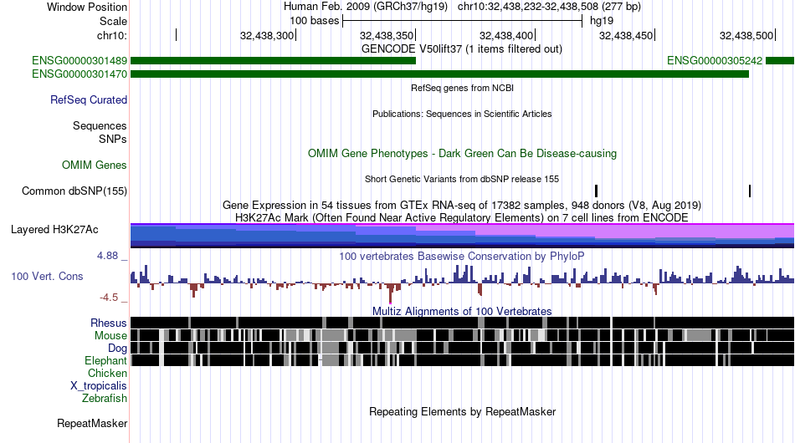Select the ENSG00000305242 gene label
The width and height of the screenshot is (795, 443).
point(715,61)
